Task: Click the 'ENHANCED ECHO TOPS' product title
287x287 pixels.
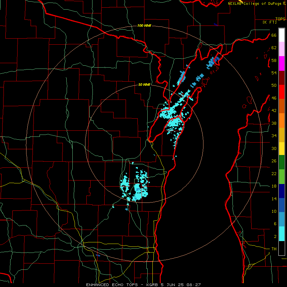Action: pyautogui.click(x=112, y=285)
